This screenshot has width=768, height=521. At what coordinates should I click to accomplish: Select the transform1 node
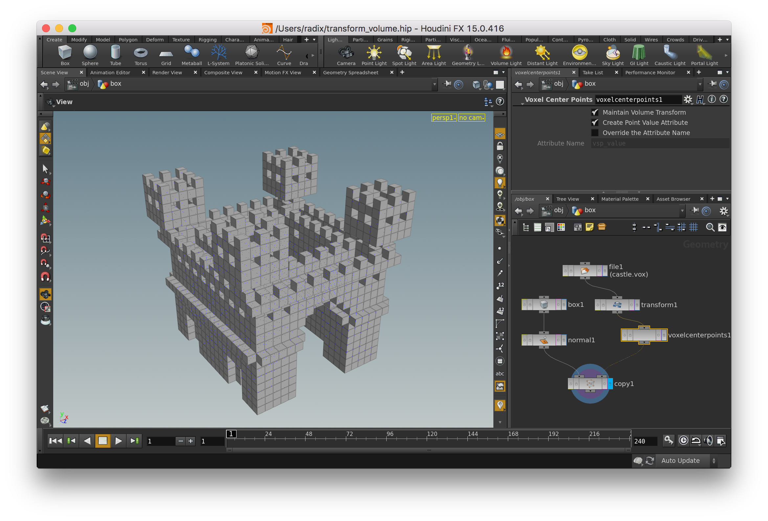coord(617,305)
